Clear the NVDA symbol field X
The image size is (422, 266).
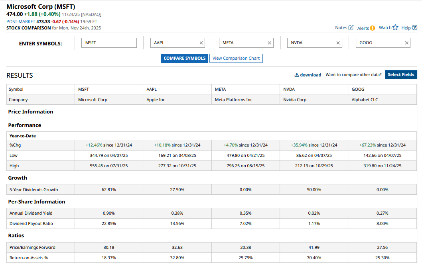(x=338, y=43)
